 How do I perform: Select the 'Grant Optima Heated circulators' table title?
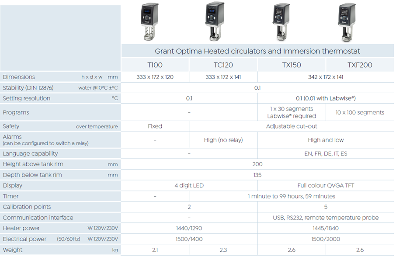257,51
